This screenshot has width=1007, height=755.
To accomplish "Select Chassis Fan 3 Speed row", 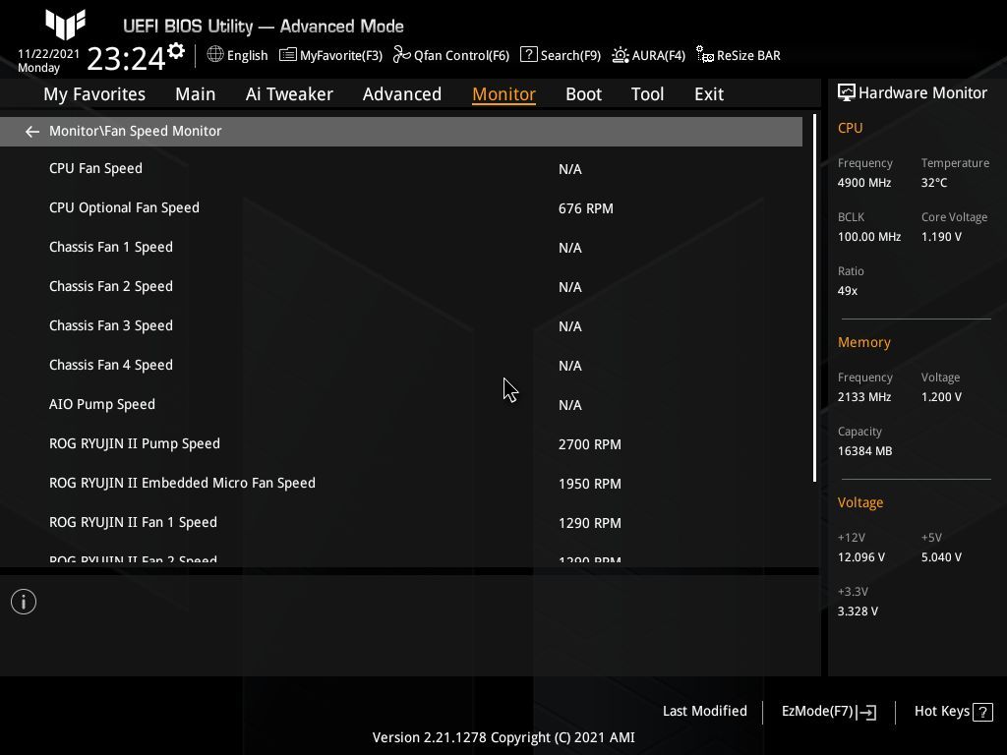I will (401, 325).
